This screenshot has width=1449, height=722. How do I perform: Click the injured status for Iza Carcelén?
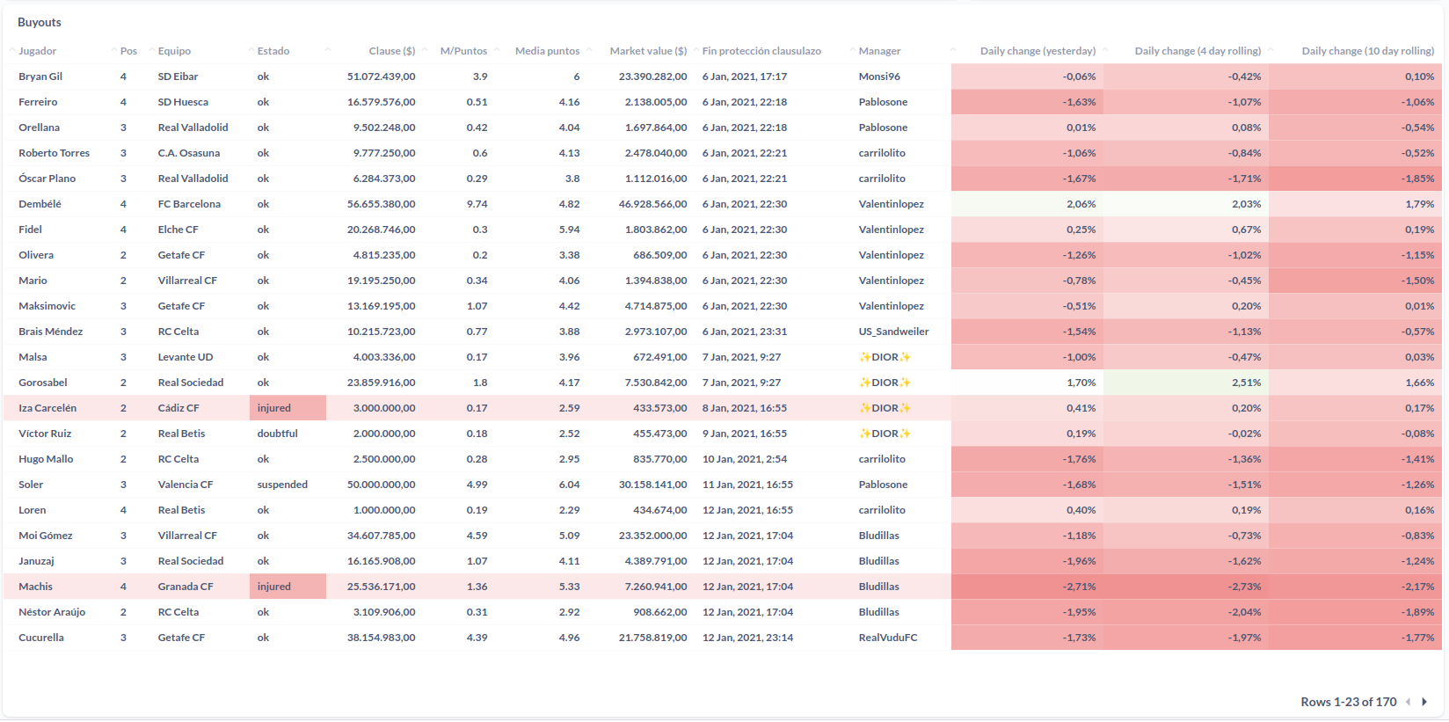pos(288,408)
